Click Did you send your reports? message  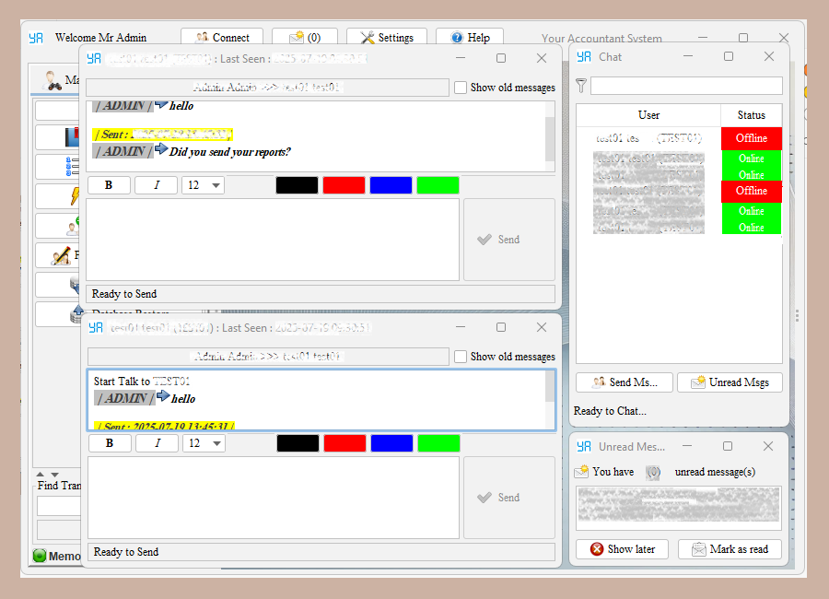click(230, 152)
